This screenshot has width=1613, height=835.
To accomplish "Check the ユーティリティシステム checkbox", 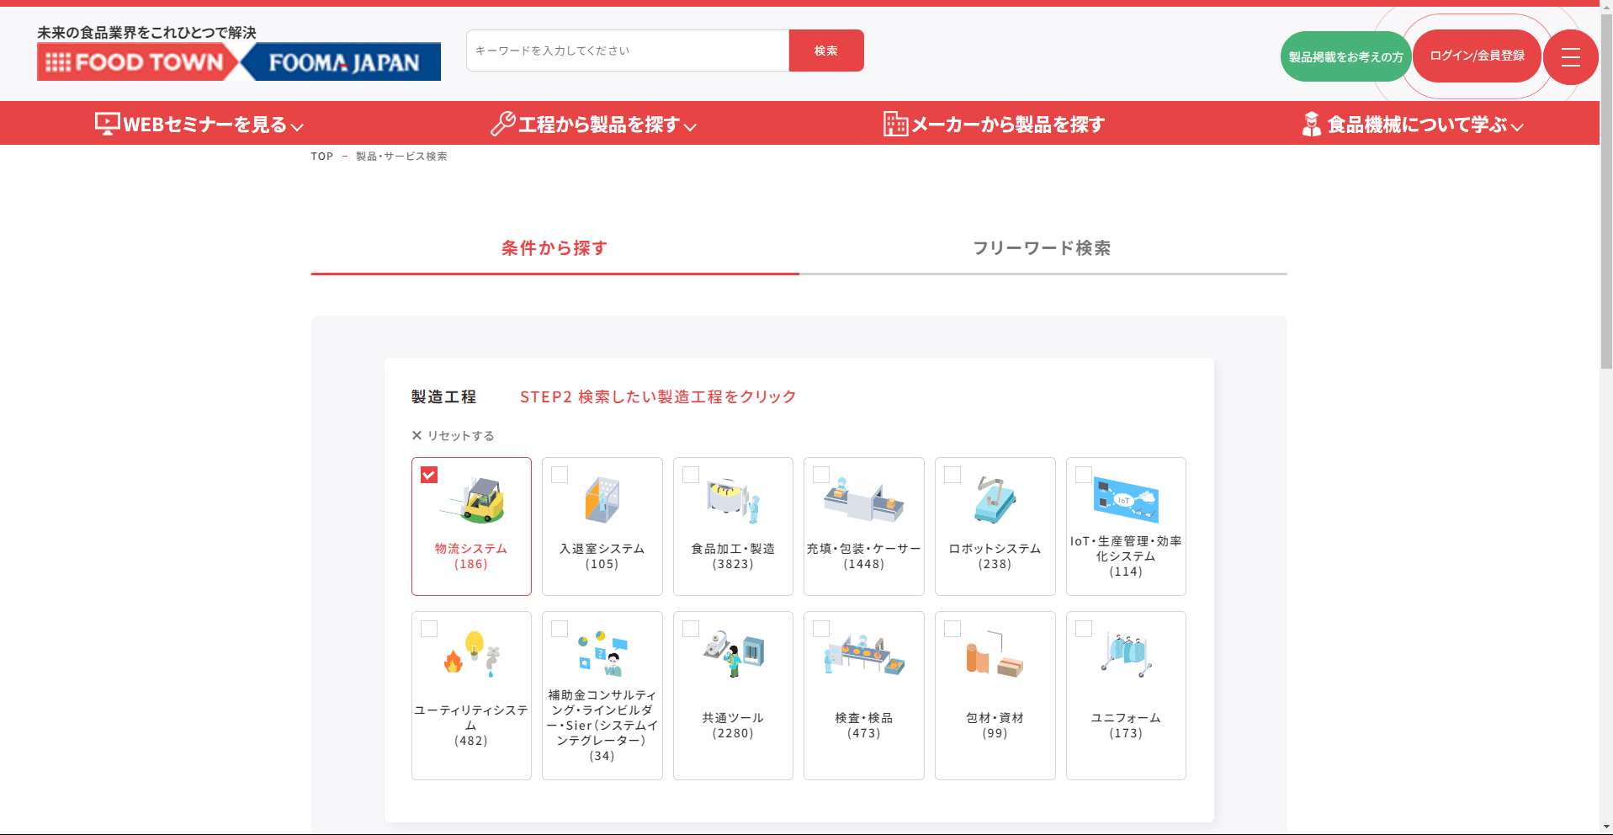I will tap(429, 629).
